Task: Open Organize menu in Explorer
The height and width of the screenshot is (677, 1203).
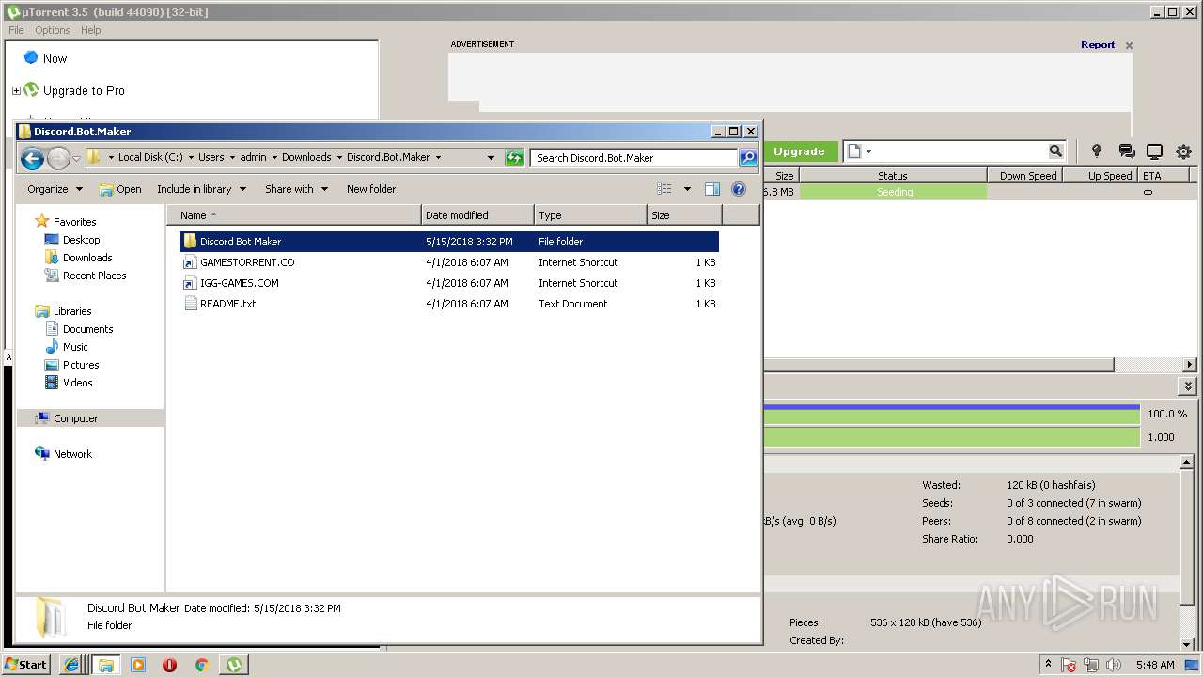Action: click(x=55, y=189)
